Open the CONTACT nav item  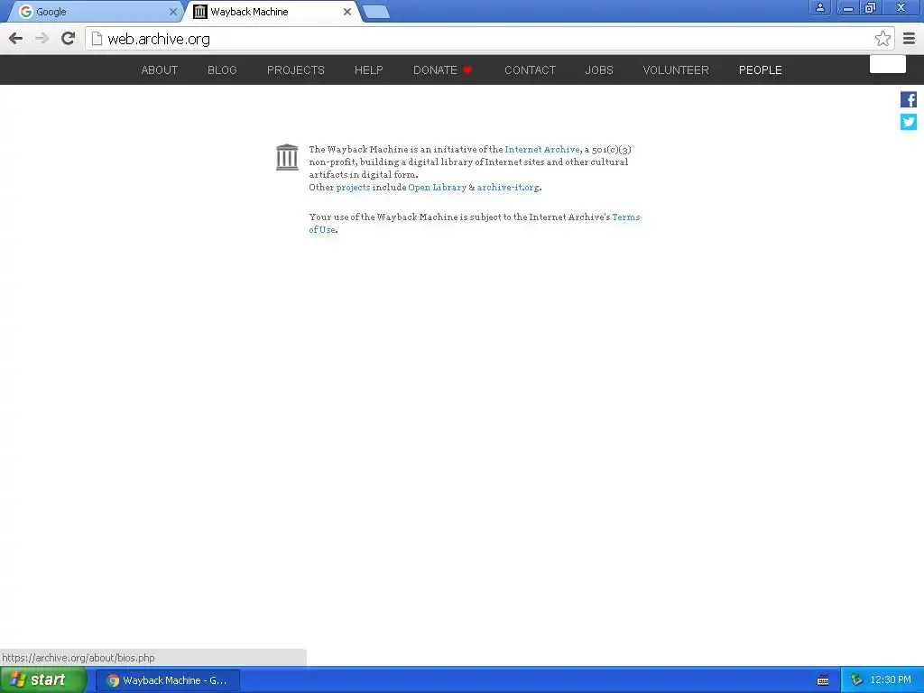(x=530, y=70)
